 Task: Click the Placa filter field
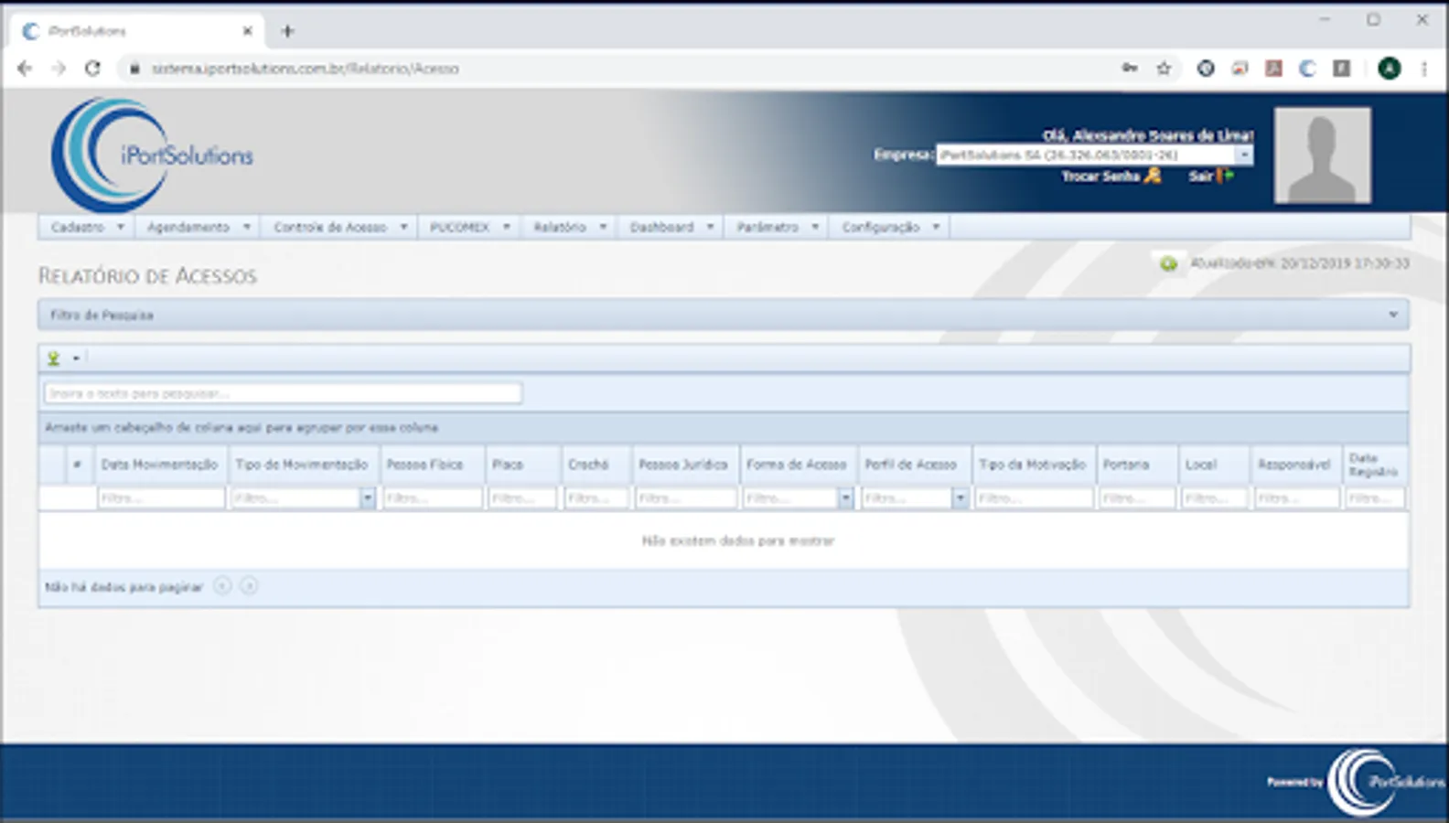[522, 498]
